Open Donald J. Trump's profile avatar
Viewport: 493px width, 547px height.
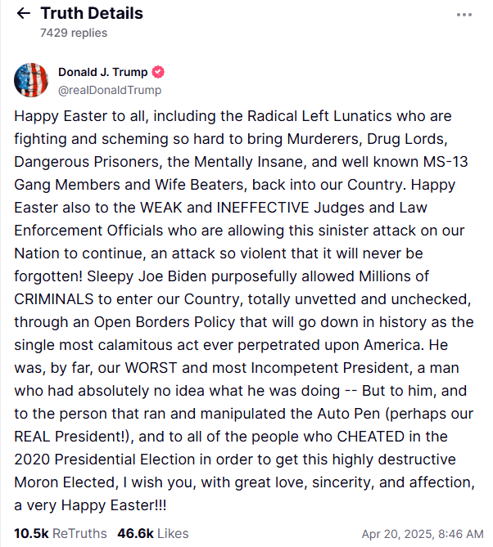click(31, 80)
